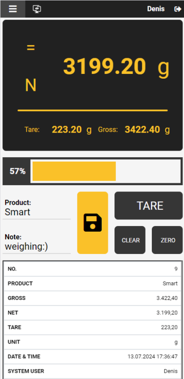Click the TARE button
This screenshot has width=184, height=379.
coord(149,206)
